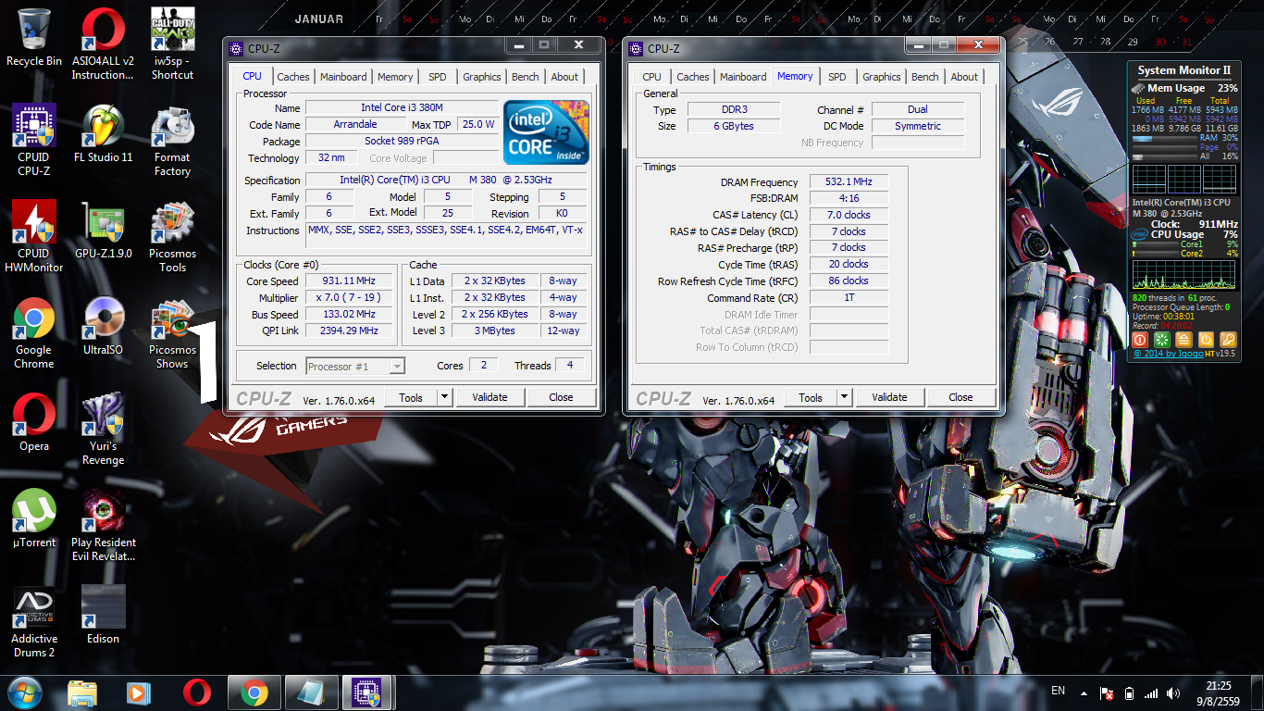This screenshot has width=1264, height=711.
Task: Click the CAS# Latency value '7.0 clocks'
Action: click(x=849, y=215)
